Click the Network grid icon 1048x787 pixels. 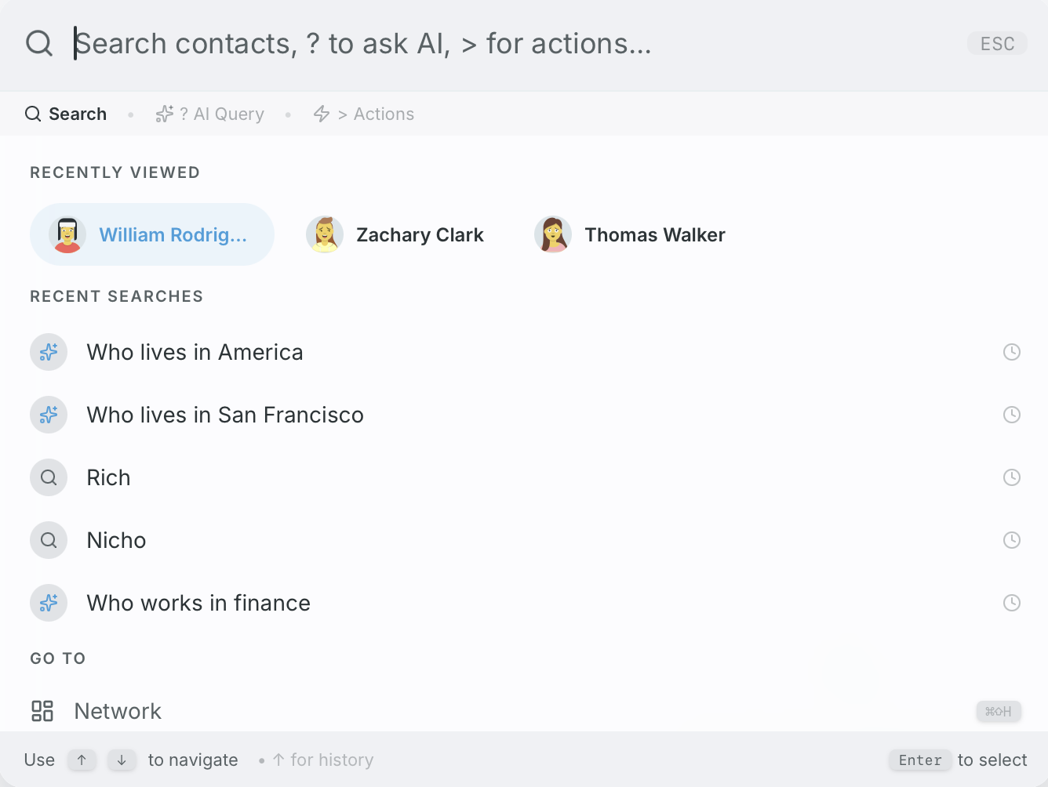(42, 711)
